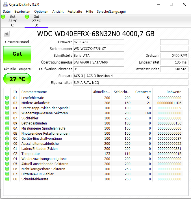191x199 pixels.
Task: Click status icon of Wiederzugewiesene Sektoren row
Action: click(7, 113)
